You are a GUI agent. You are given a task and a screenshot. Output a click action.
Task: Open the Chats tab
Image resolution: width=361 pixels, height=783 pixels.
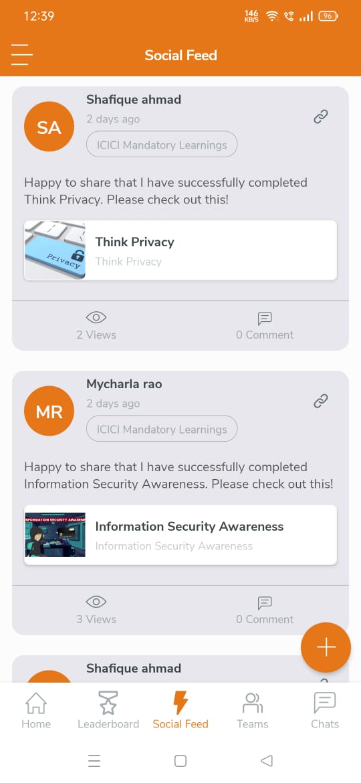click(x=325, y=710)
